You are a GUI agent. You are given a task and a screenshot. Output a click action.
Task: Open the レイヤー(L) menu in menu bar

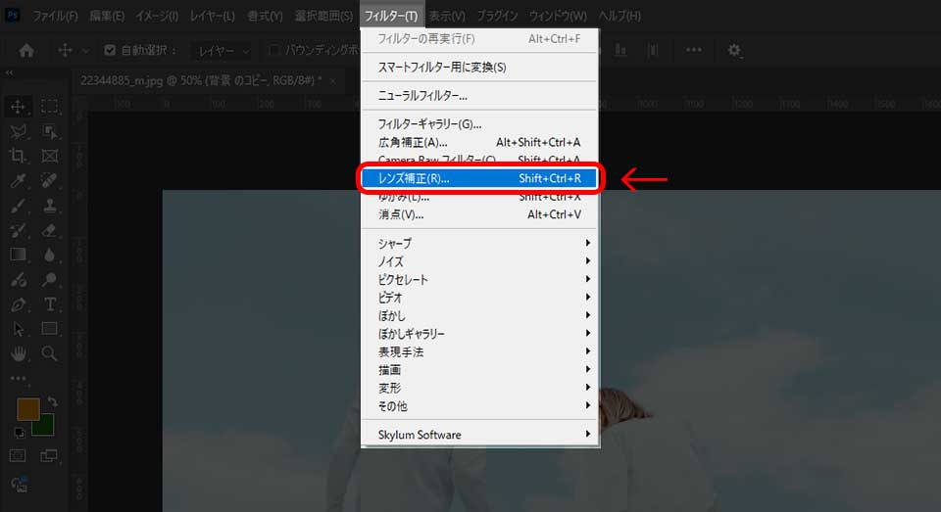[213, 16]
